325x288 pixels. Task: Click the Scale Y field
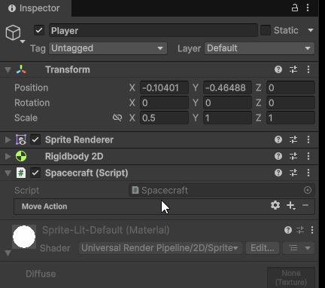click(x=227, y=118)
